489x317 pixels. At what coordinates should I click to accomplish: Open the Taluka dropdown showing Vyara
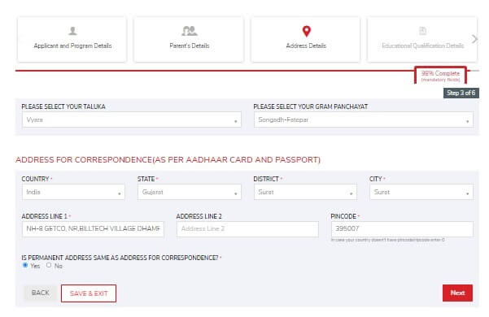pyautogui.click(x=132, y=119)
